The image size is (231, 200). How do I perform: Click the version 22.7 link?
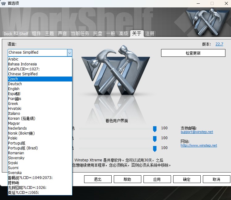point(219,44)
